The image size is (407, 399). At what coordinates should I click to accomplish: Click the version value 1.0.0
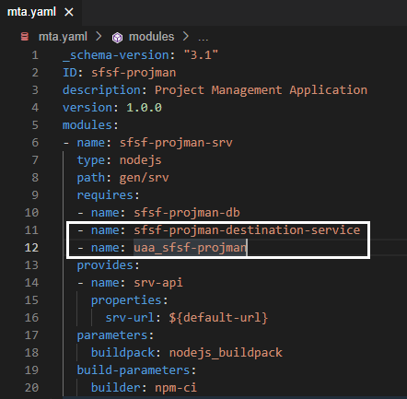click(x=144, y=108)
